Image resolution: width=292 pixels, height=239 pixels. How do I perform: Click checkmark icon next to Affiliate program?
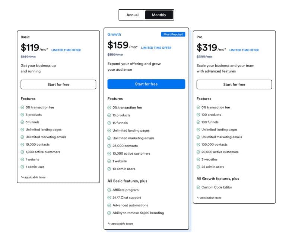click(109, 190)
